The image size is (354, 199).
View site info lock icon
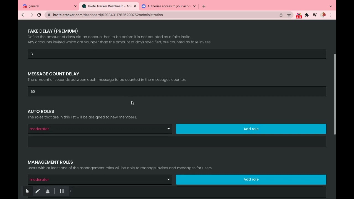click(49, 15)
